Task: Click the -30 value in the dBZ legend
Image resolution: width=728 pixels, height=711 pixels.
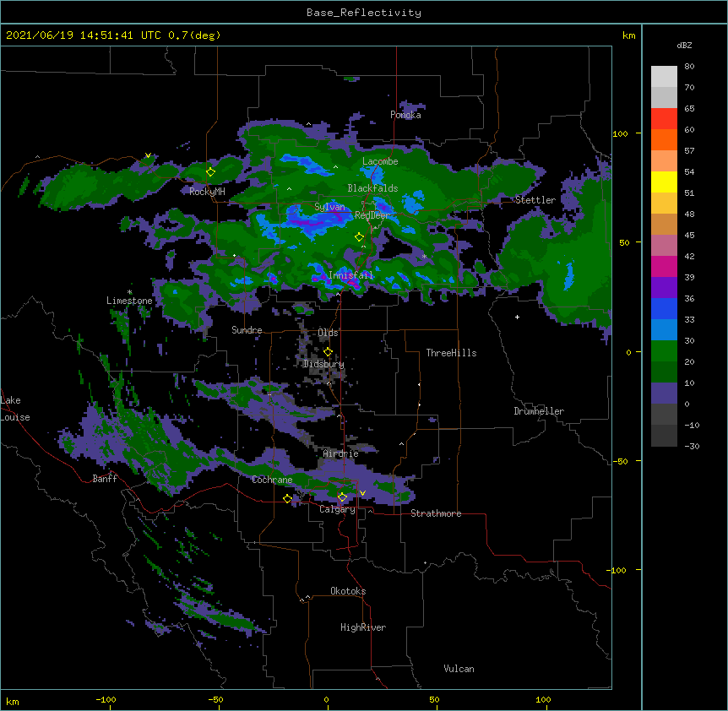Action: pyautogui.click(x=692, y=447)
